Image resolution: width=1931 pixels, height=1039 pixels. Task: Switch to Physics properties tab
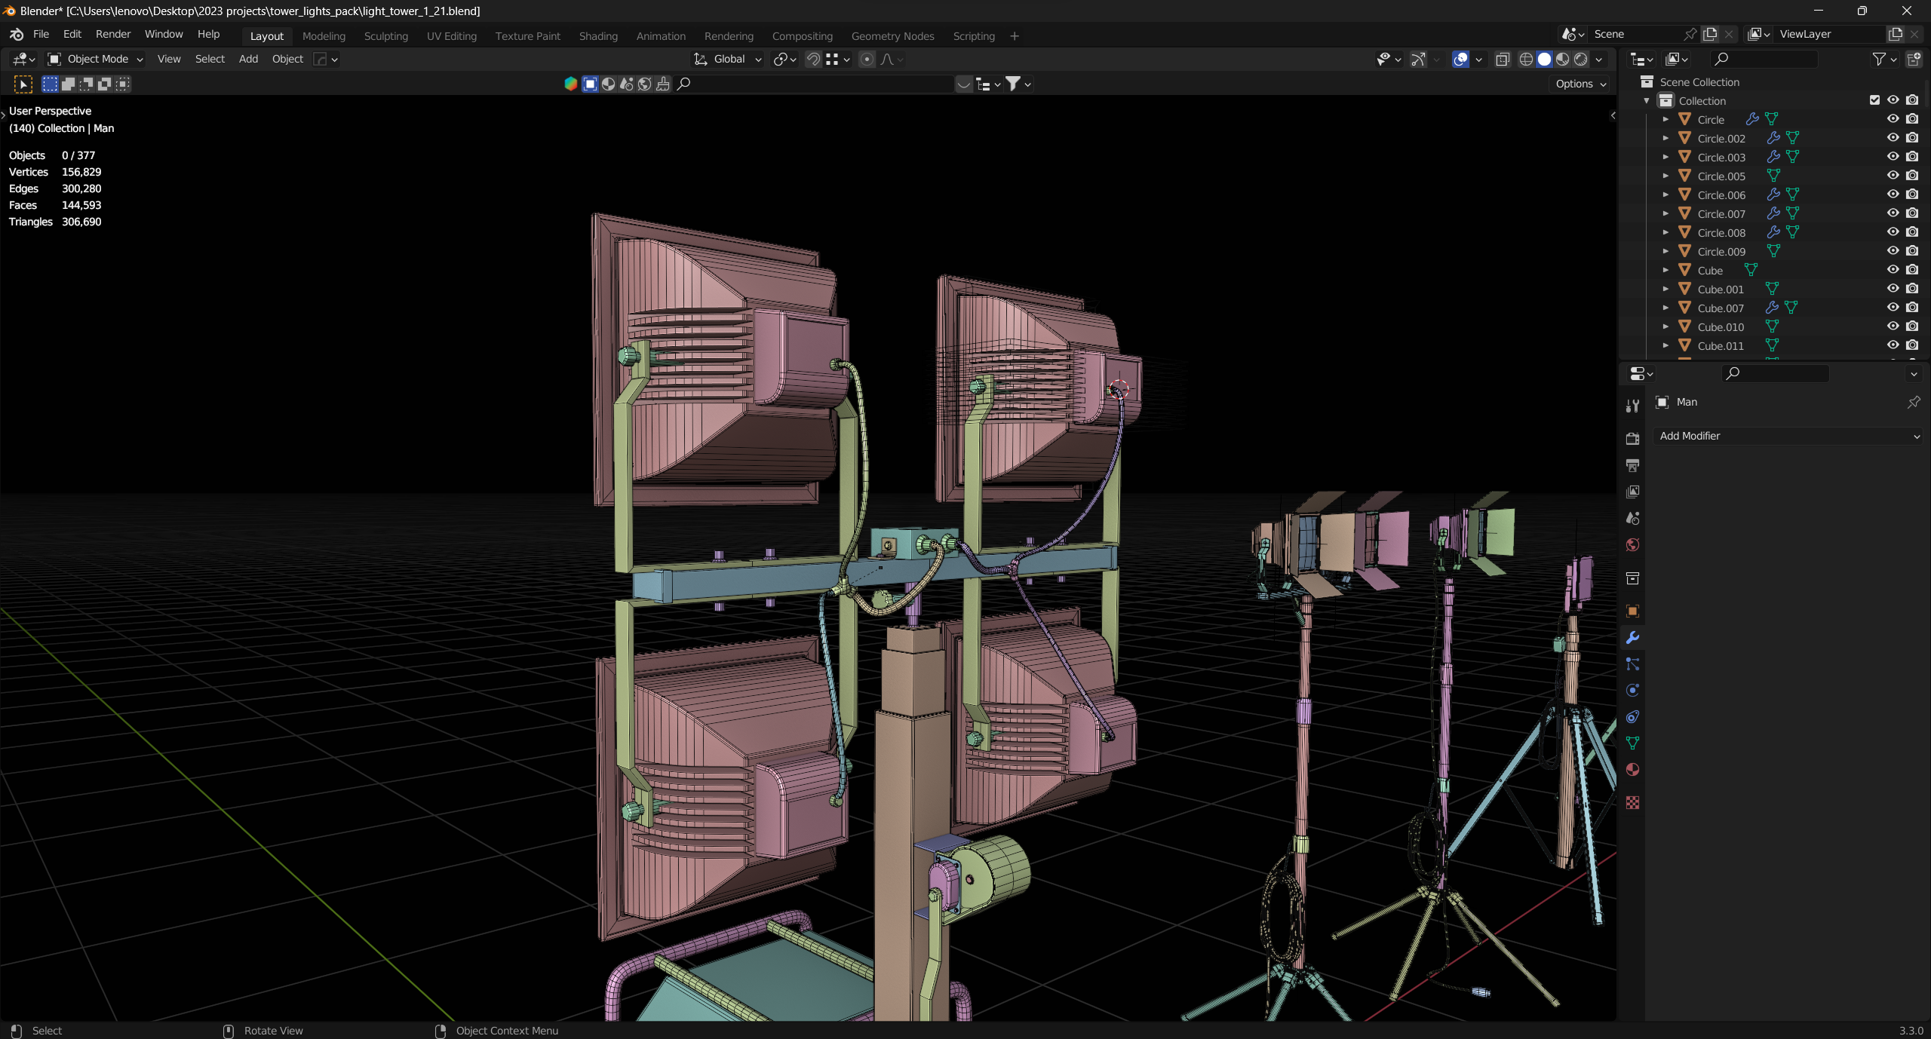pos(1632,691)
